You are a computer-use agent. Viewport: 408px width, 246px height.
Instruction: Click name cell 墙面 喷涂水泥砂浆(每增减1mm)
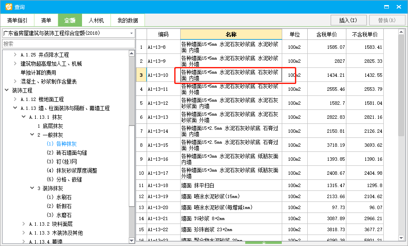click(231, 207)
